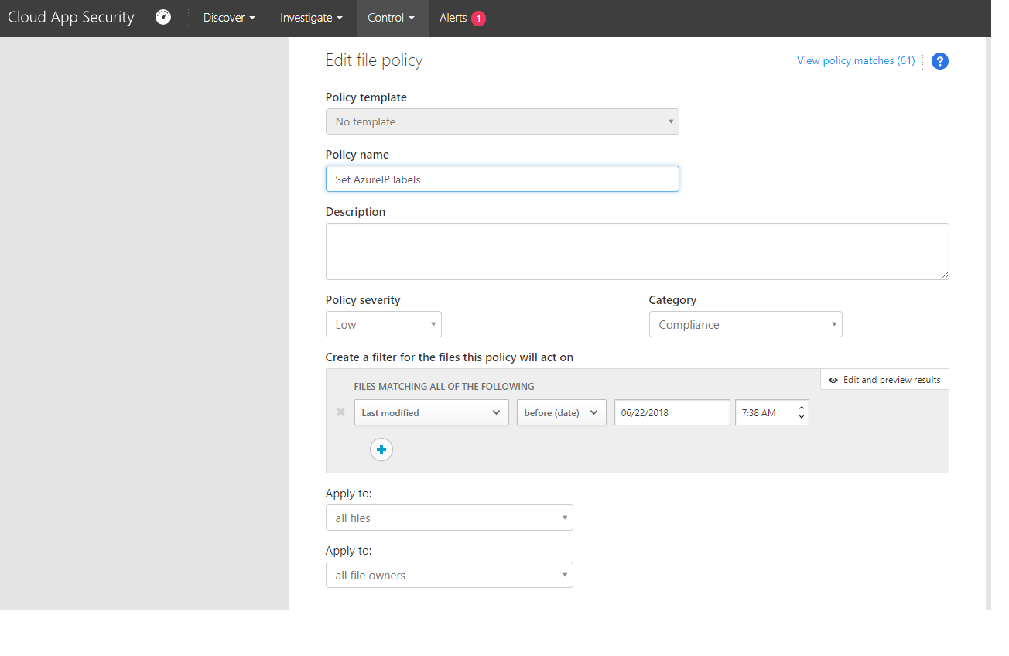Click the blue help question mark icon
Image resolution: width=1009 pixels, height=656 pixels.
coord(939,61)
